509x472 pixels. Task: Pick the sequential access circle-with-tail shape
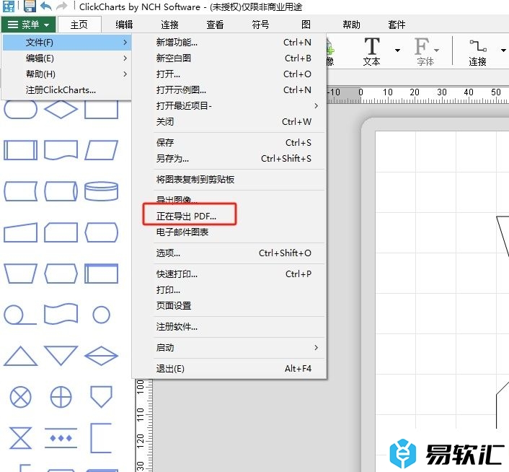pos(19,315)
